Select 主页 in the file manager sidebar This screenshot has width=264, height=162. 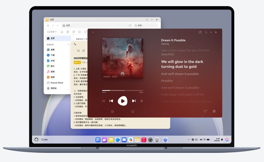[x=58, y=38]
